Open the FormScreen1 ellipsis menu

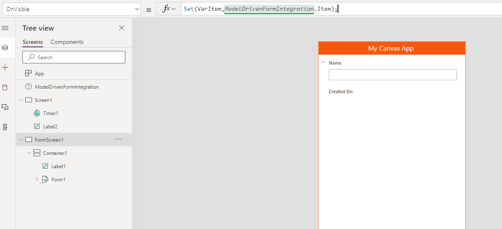pyautogui.click(x=119, y=140)
